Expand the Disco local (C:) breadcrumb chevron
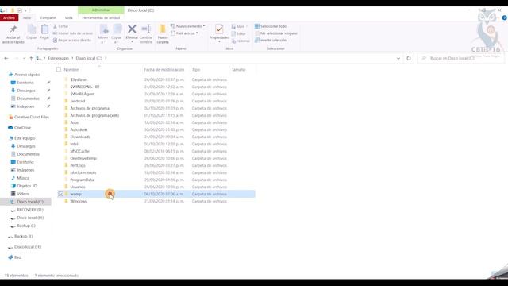508x286 pixels. [x=106, y=58]
